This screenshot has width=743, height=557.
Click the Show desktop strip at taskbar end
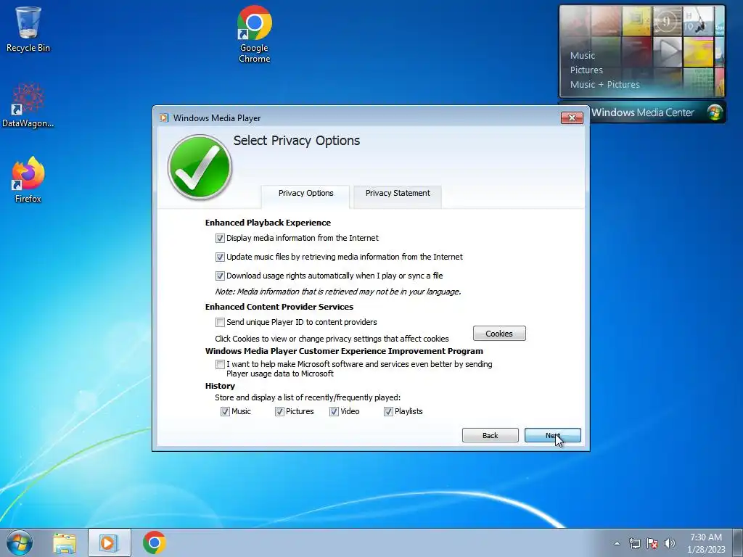click(738, 542)
